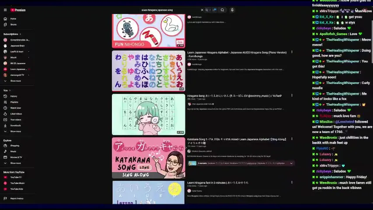373x210 pixels.
Task: Open the Learn Hiragana fast in 3 minutes title
Action: (218, 182)
